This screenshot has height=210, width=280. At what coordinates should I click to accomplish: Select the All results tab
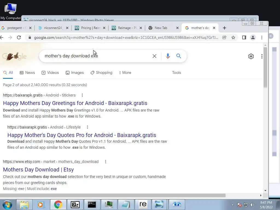pos(8,73)
